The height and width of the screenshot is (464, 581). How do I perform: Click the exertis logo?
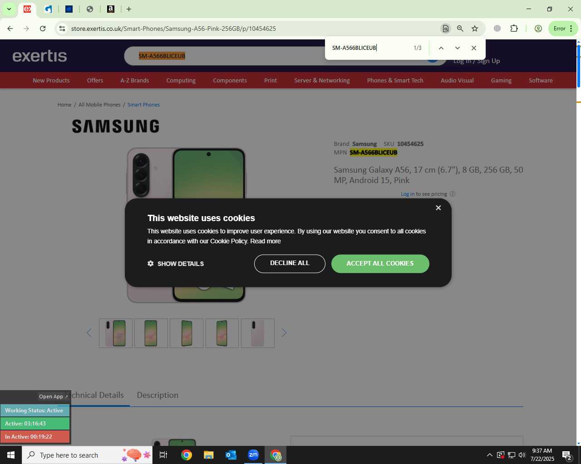[40, 56]
